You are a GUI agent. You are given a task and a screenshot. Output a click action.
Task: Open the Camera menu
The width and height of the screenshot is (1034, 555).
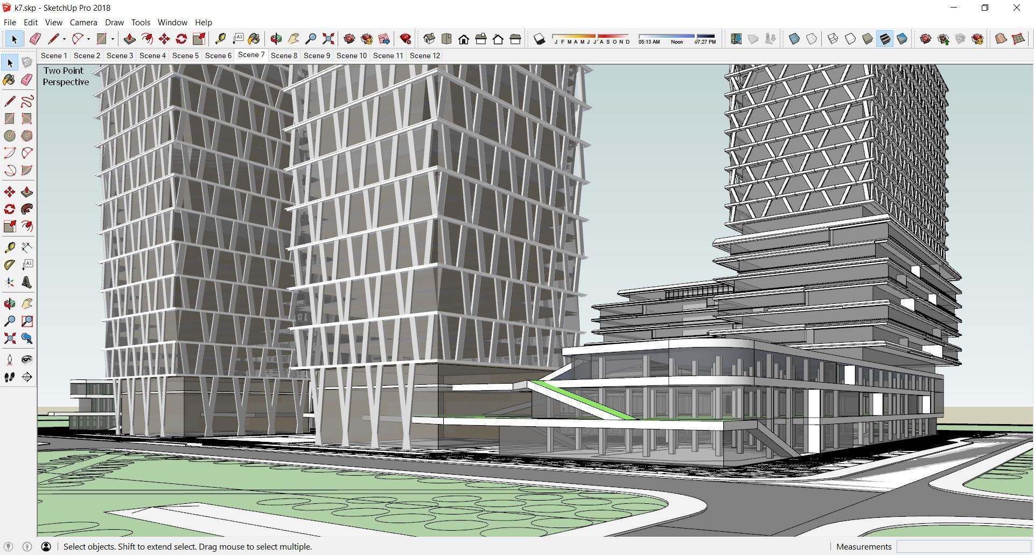83,22
